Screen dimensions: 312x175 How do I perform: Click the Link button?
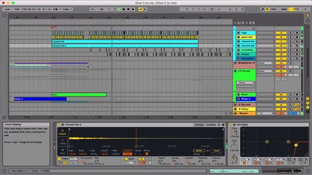[x=7, y=9]
